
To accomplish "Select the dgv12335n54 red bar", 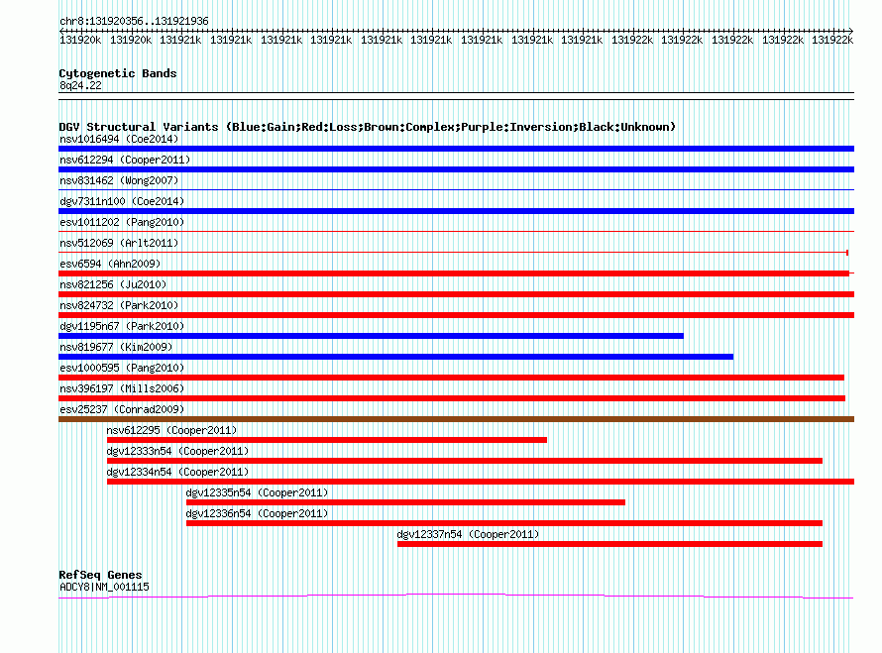I will pos(405,502).
